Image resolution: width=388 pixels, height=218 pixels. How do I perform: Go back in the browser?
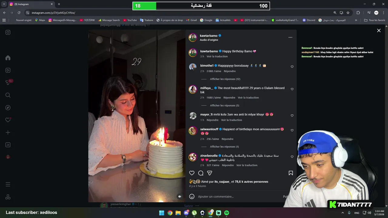[4, 13]
